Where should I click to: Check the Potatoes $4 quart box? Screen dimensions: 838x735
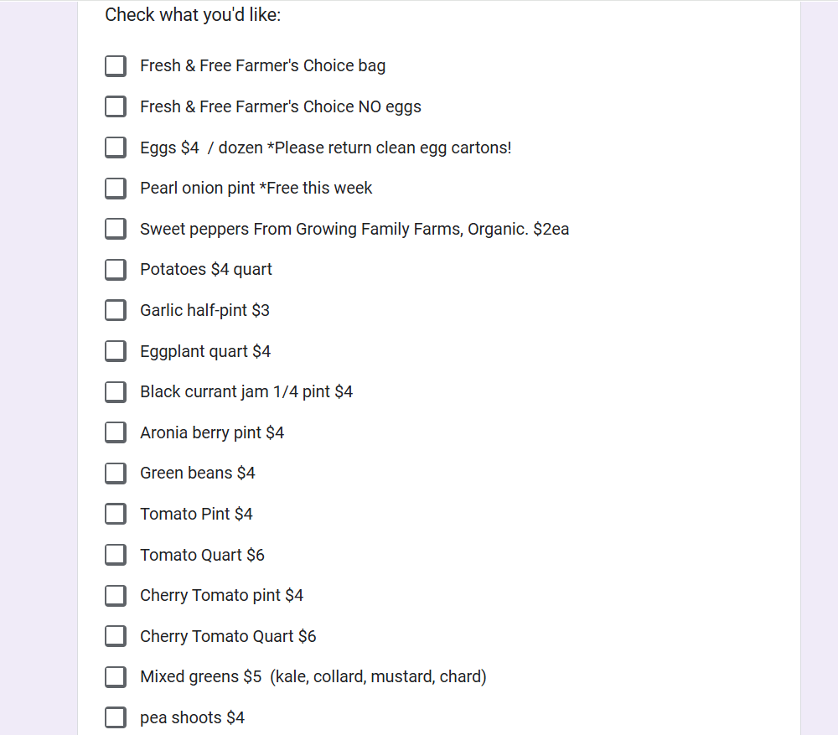tap(116, 269)
